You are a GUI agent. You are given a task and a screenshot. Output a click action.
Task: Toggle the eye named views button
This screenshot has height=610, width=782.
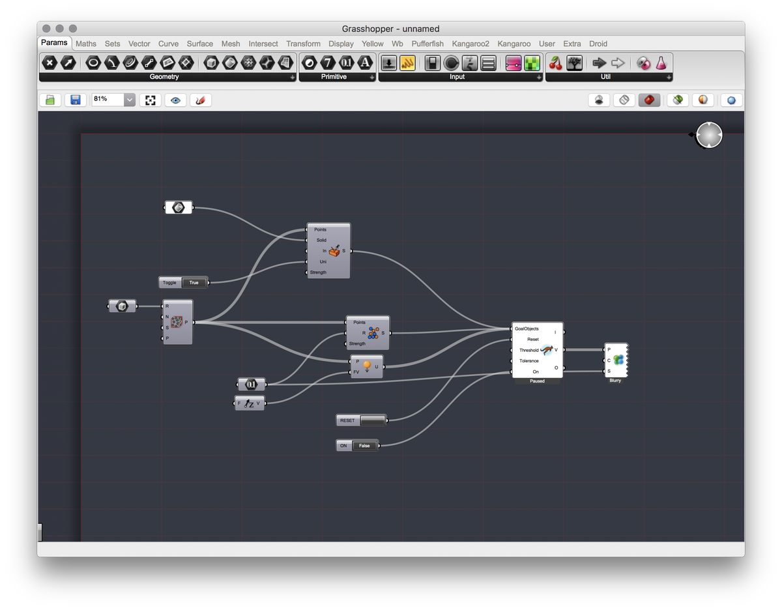pos(175,100)
